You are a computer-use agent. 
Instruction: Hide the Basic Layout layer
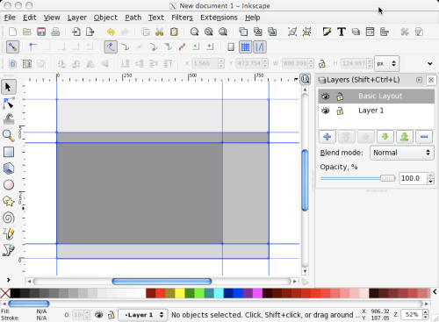click(326, 96)
